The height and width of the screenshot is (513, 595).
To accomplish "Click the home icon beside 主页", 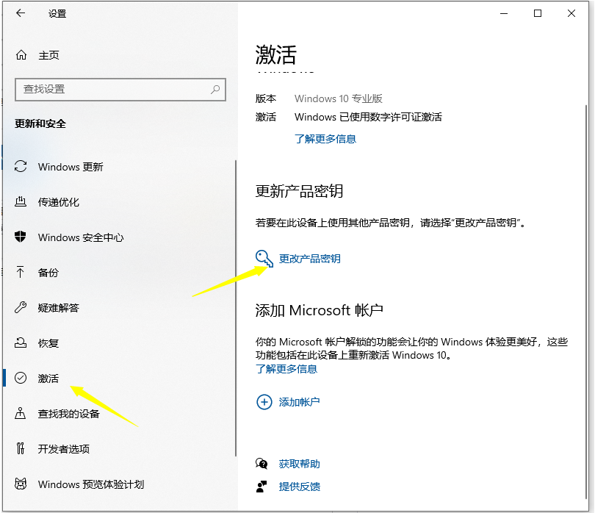I will (x=20, y=55).
